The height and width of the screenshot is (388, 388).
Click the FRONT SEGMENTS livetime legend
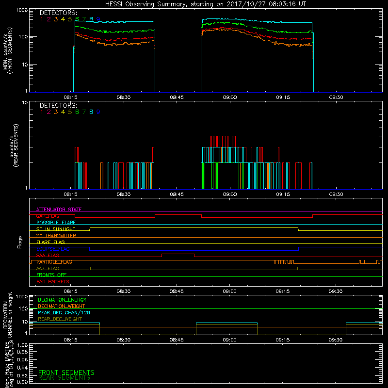(x=66, y=372)
